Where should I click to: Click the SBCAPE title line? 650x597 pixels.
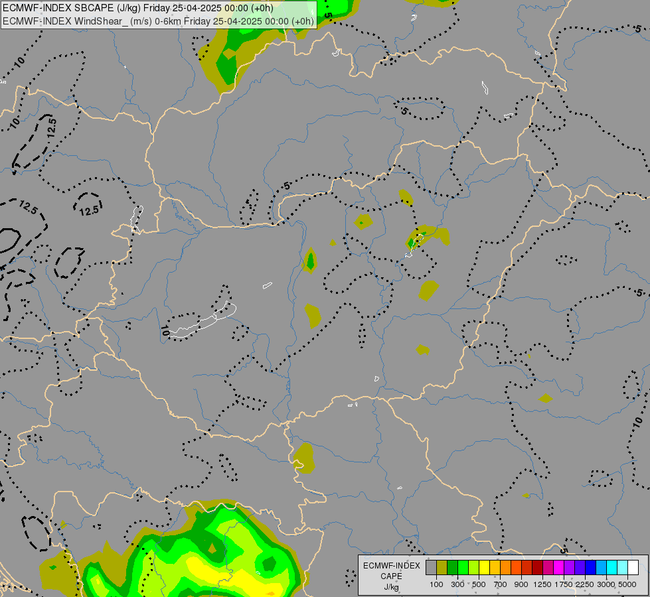pyautogui.click(x=138, y=8)
